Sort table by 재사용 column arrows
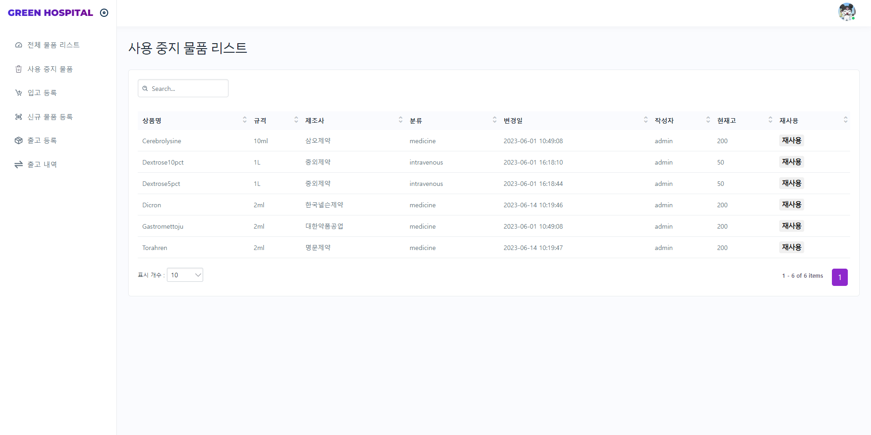The width and height of the screenshot is (871, 435). pyautogui.click(x=846, y=120)
